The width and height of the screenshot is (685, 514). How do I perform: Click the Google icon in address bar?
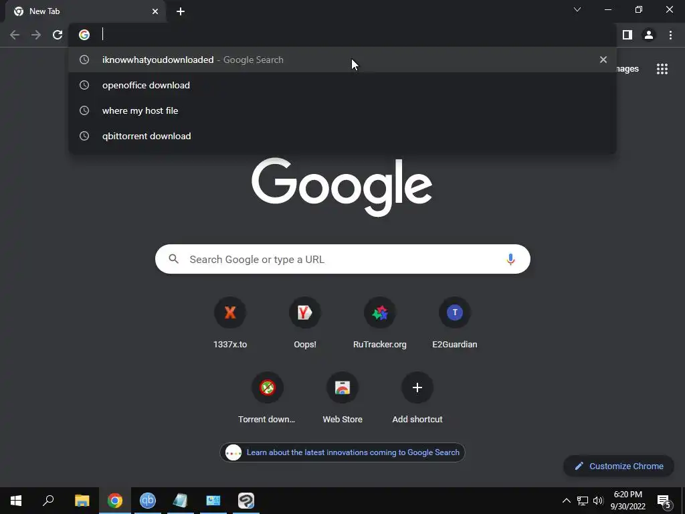pyautogui.click(x=84, y=35)
